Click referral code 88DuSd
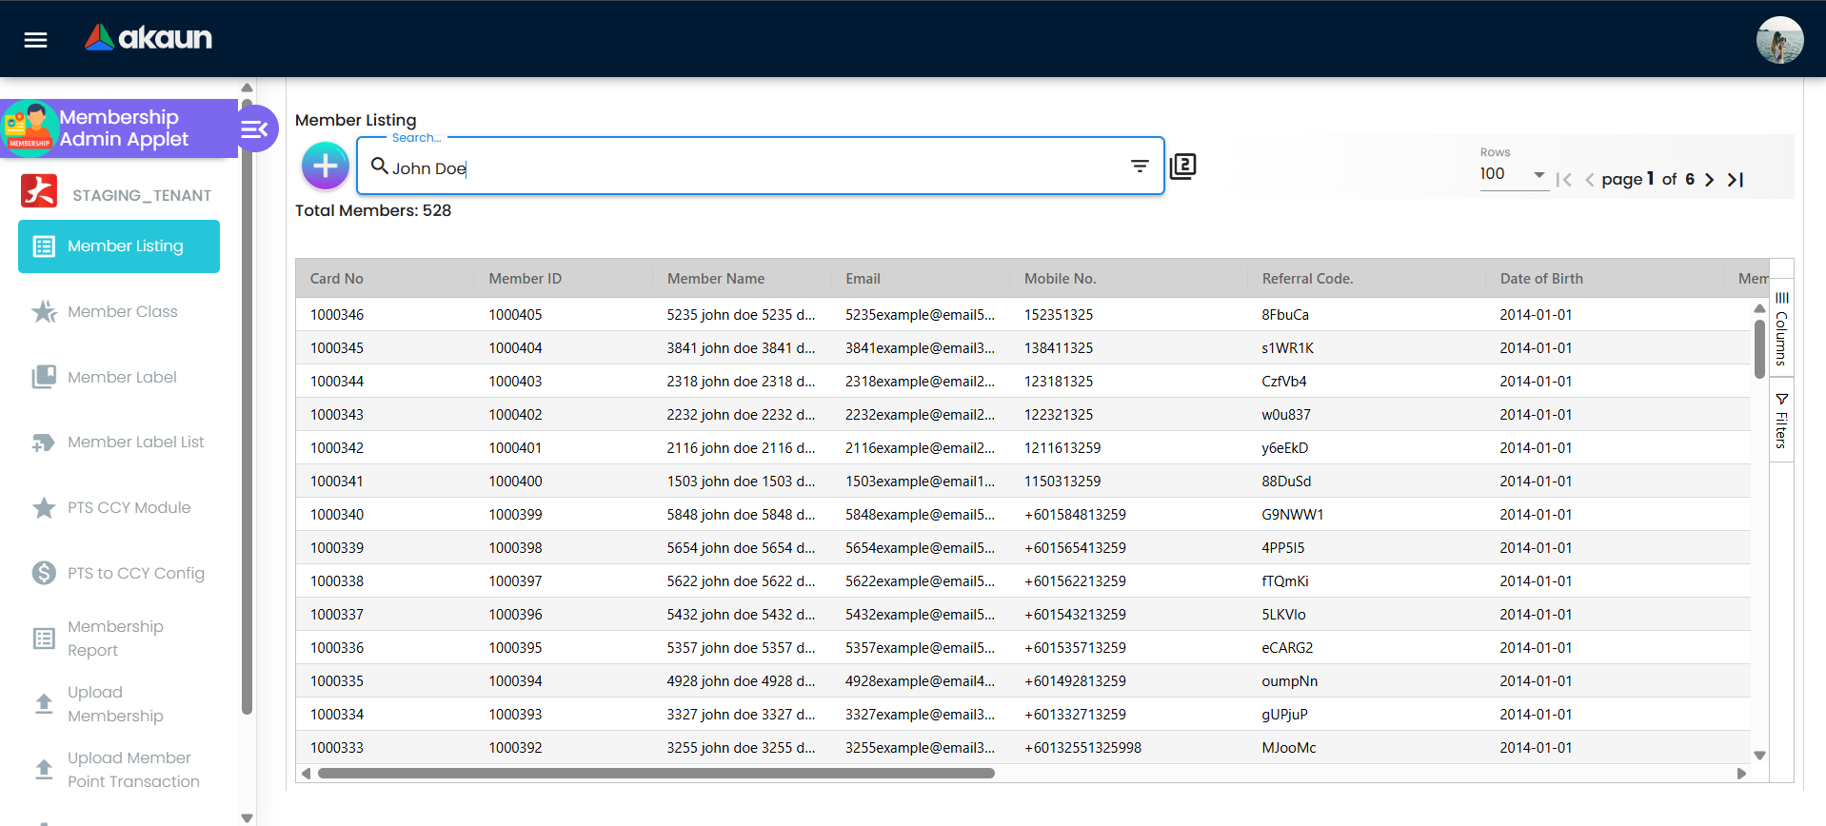Screen dimensions: 1826x826 coord(1286,482)
